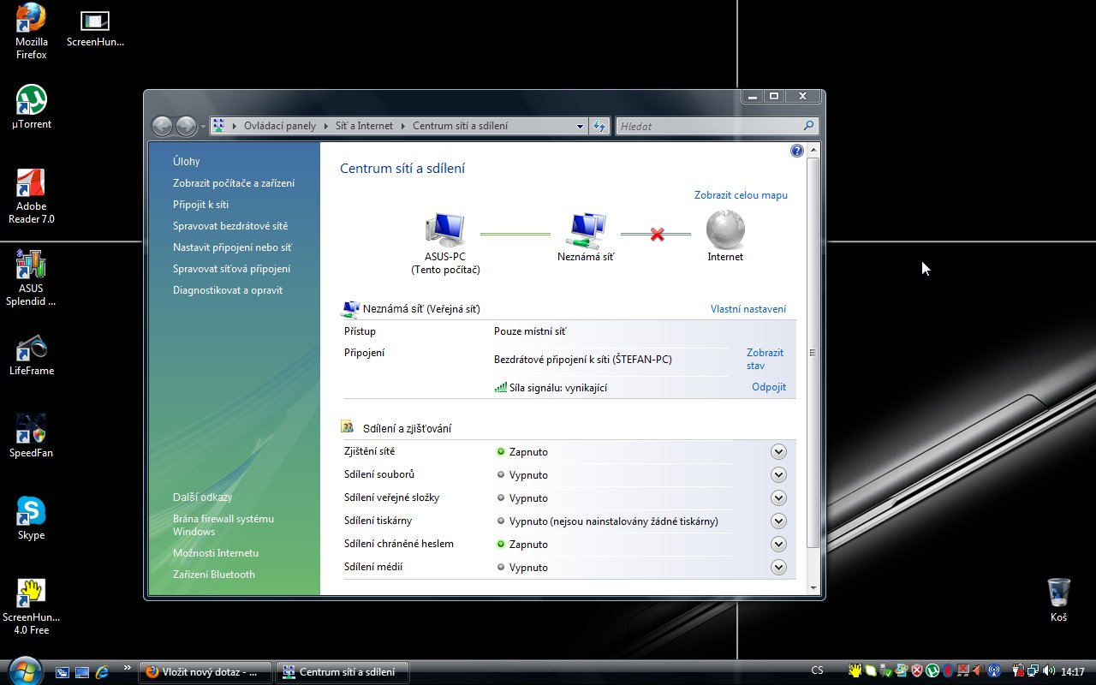This screenshot has width=1096, height=685.
Task: Run Diagnostikovat a opravit
Action: 228,290
